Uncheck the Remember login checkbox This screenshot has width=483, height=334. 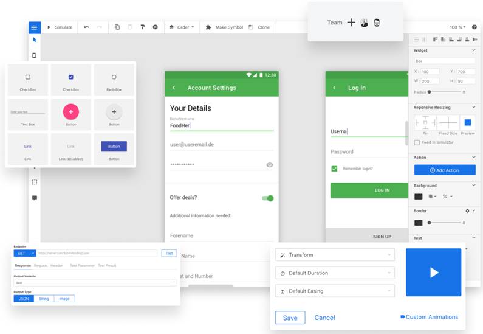(x=334, y=169)
